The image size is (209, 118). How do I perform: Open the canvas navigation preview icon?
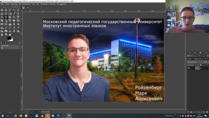[x=186, y=109]
